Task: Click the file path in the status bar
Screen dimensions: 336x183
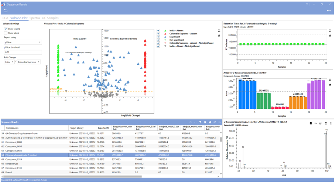Action: [24, 180]
